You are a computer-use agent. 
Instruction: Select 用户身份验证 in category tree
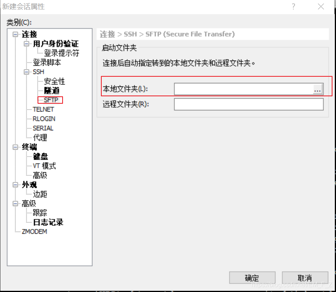click(x=56, y=44)
